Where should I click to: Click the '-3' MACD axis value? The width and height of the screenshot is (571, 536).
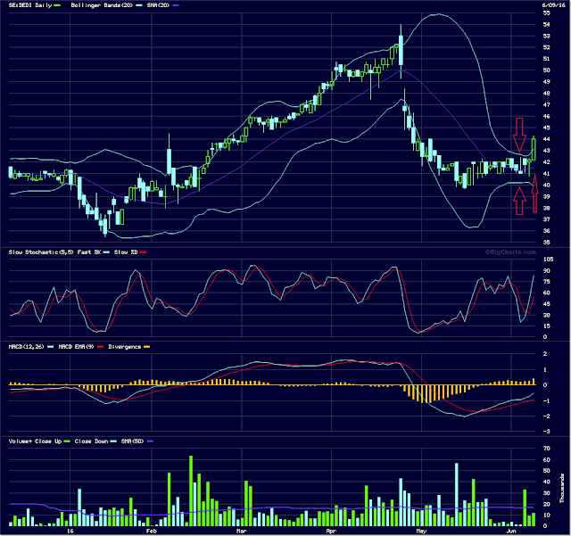point(545,432)
